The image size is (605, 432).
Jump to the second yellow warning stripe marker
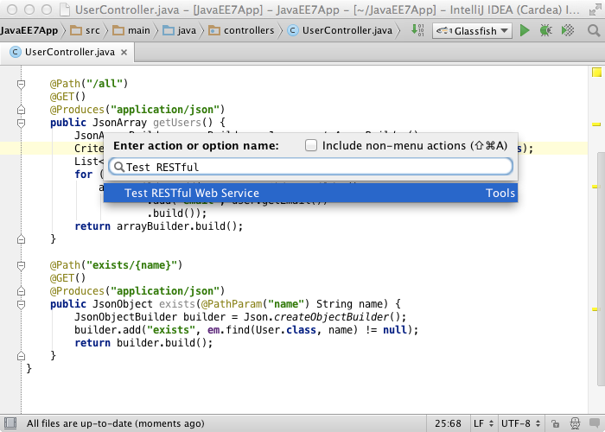coord(596,187)
